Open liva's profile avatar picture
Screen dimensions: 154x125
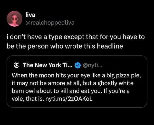[15, 19]
